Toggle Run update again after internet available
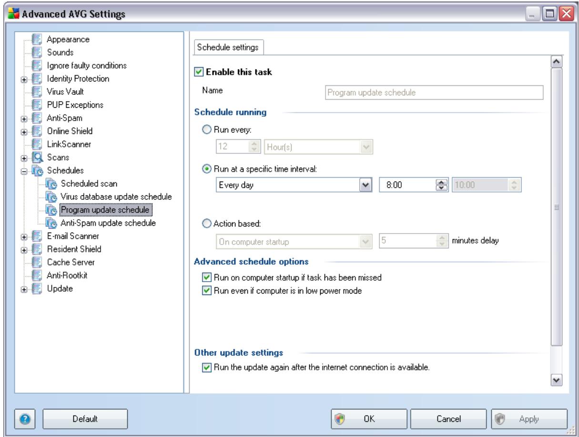The width and height of the screenshot is (579, 437). click(x=206, y=367)
